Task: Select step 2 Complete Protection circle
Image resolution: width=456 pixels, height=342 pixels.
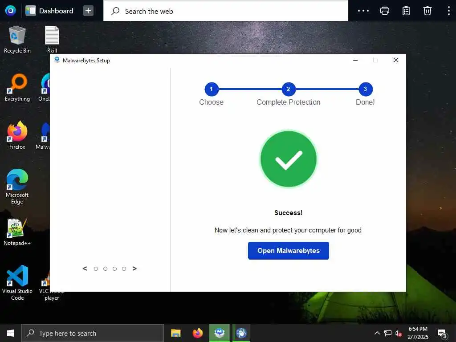Action: [x=289, y=89]
